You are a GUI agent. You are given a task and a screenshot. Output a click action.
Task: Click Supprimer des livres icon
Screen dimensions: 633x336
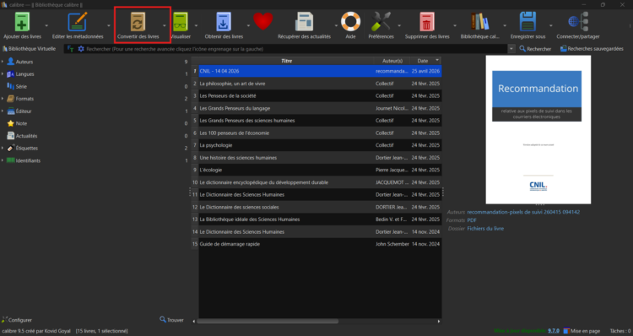coord(427,22)
